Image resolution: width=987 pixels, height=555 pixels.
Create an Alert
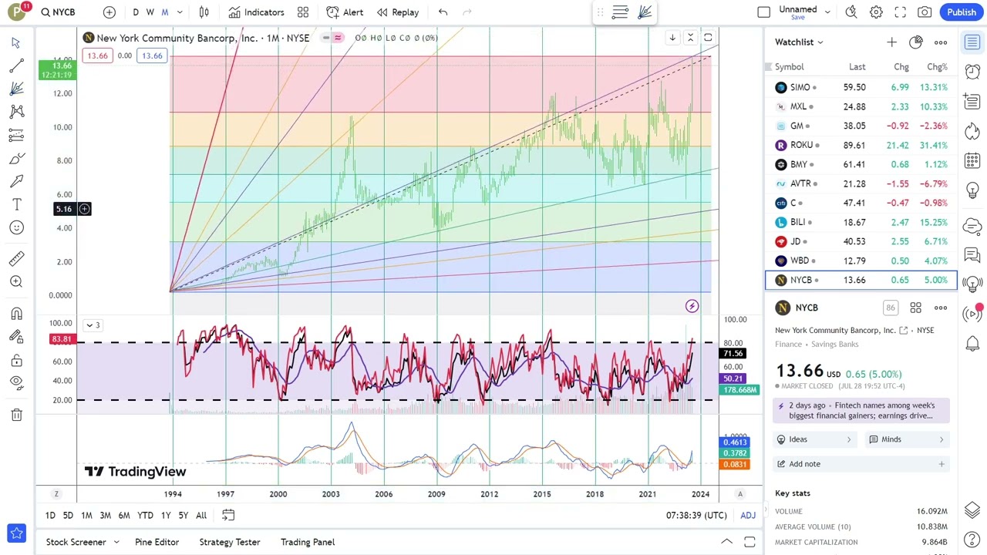345,12
